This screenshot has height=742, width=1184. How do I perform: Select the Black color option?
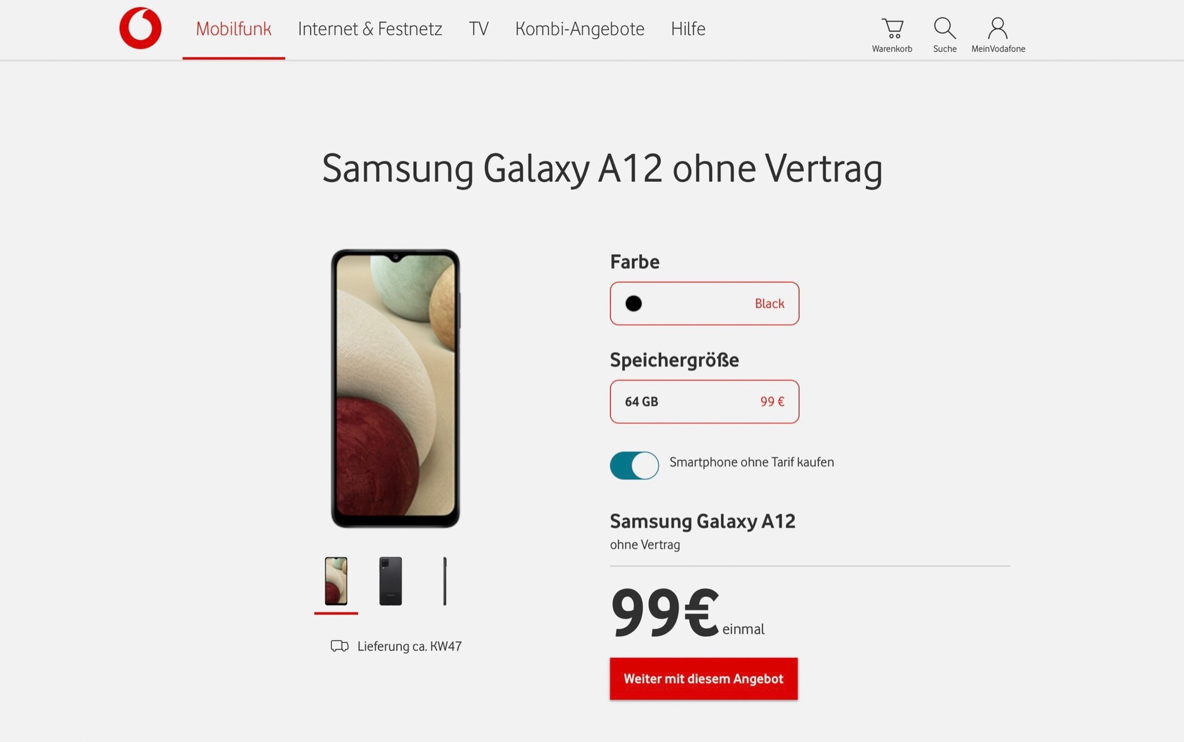pos(705,304)
